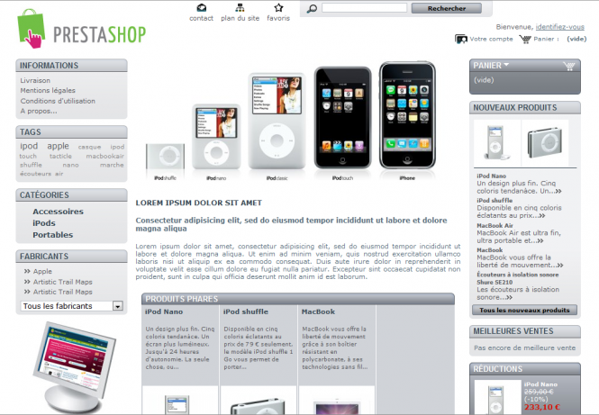Focus the search text field
The image size is (599, 415).
click(364, 8)
